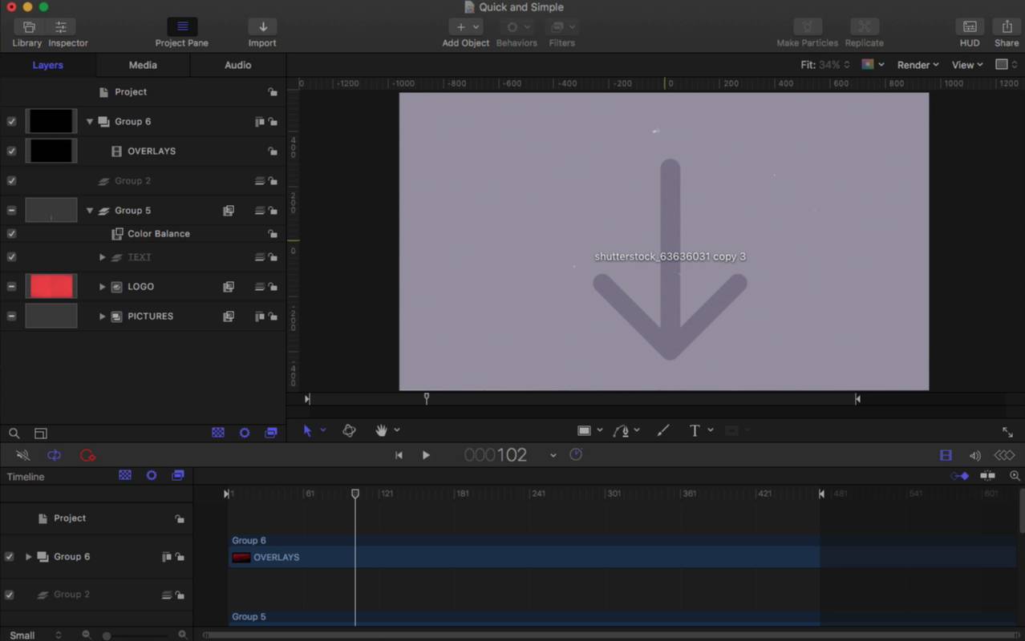Expand the TEXT layer

102,257
